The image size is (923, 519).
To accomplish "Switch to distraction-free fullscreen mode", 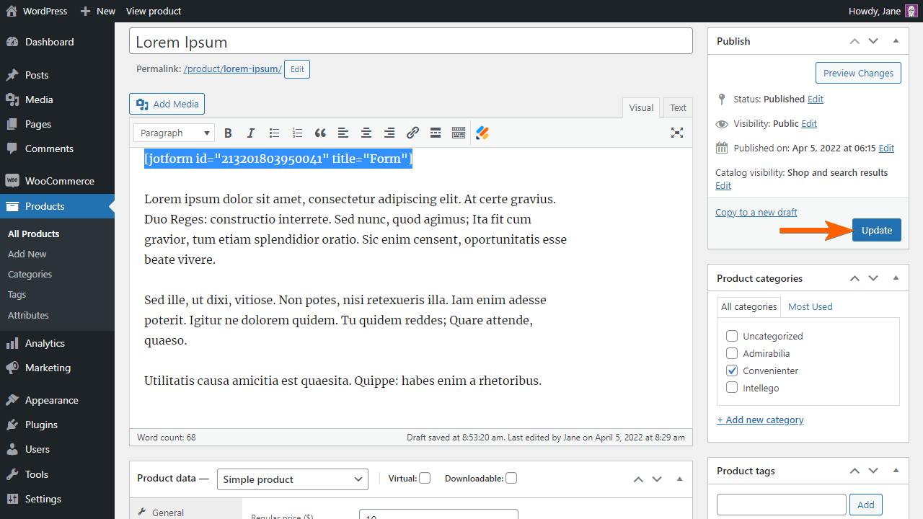I will coord(676,133).
